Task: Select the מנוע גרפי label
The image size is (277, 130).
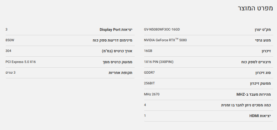Action: pos(264,40)
